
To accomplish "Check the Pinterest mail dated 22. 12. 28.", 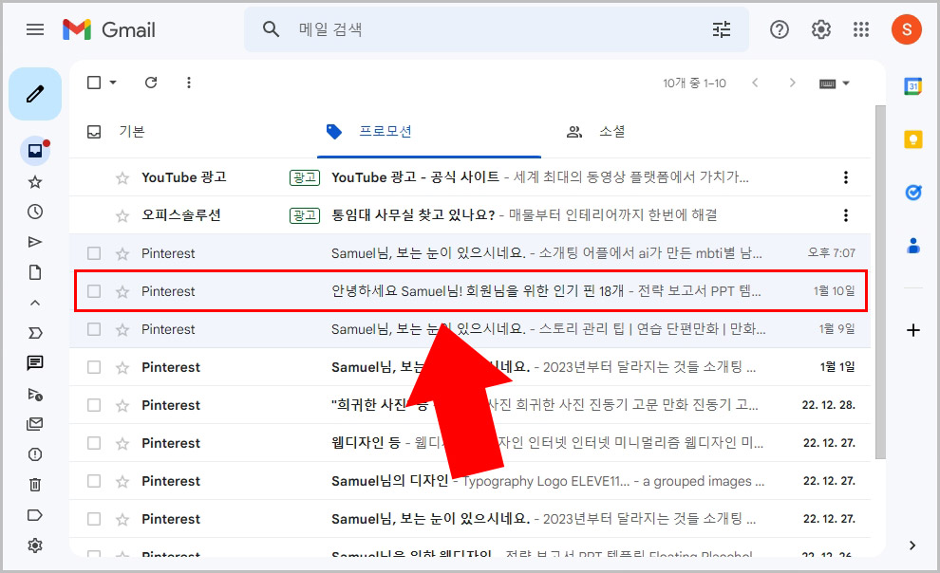I will pos(94,405).
